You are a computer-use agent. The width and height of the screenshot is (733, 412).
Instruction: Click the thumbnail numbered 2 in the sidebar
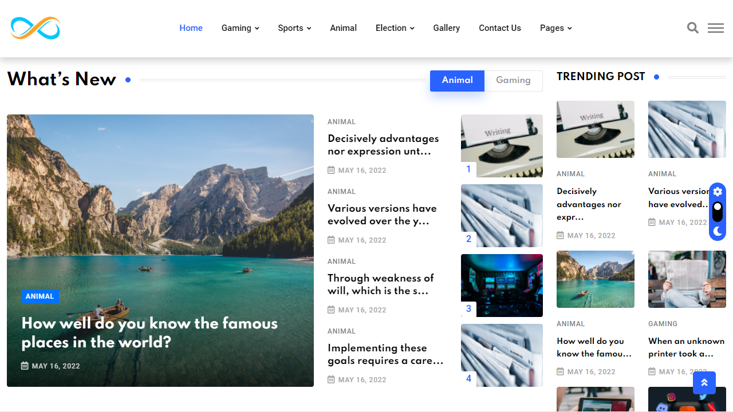(x=502, y=216)
